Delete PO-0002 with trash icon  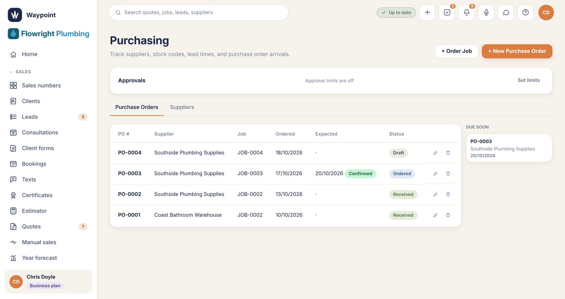coord(448,194)
